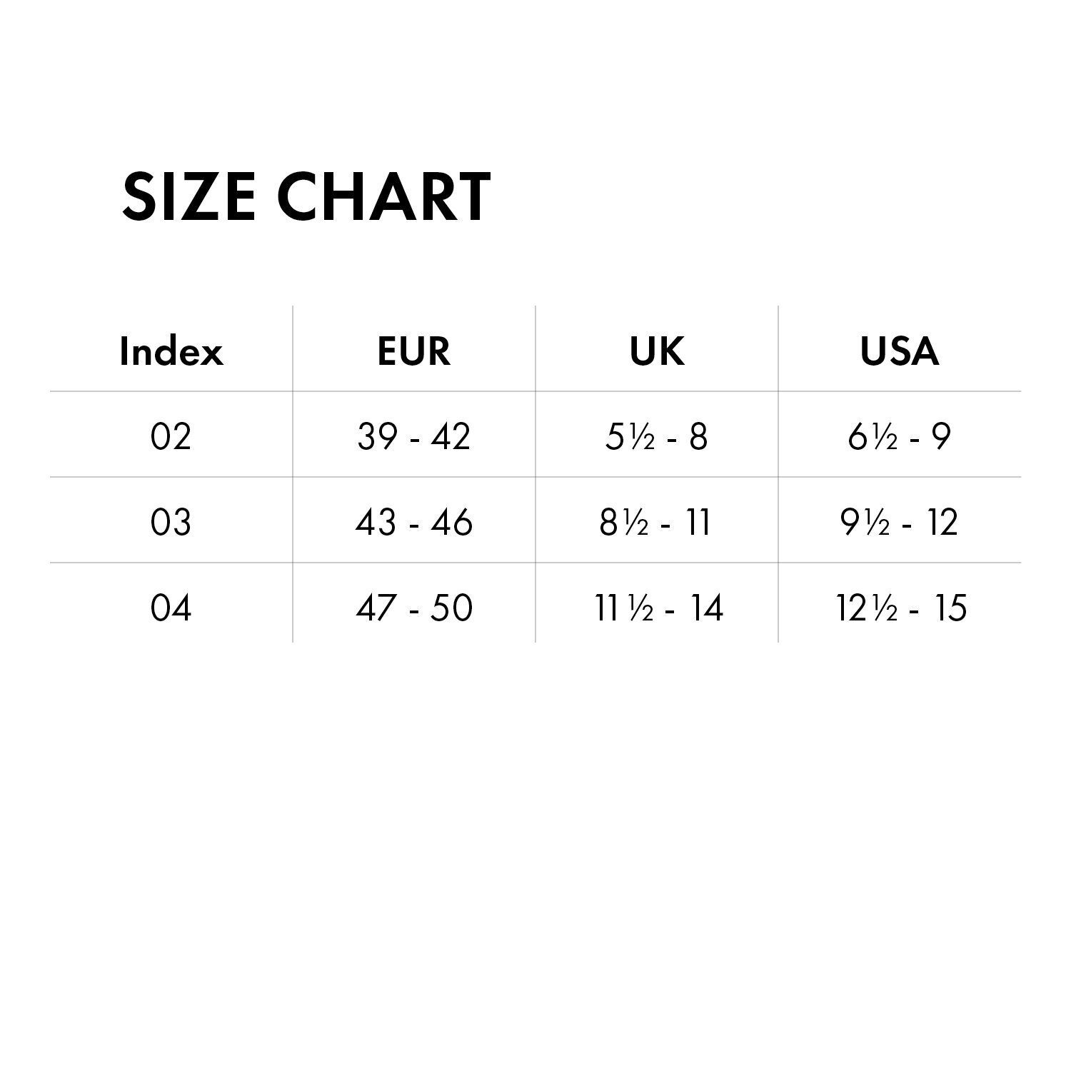Viewport: 1071px width, 1071px height.
Task: Click the USA size range 12½ - 15
Action: point(901,608)
